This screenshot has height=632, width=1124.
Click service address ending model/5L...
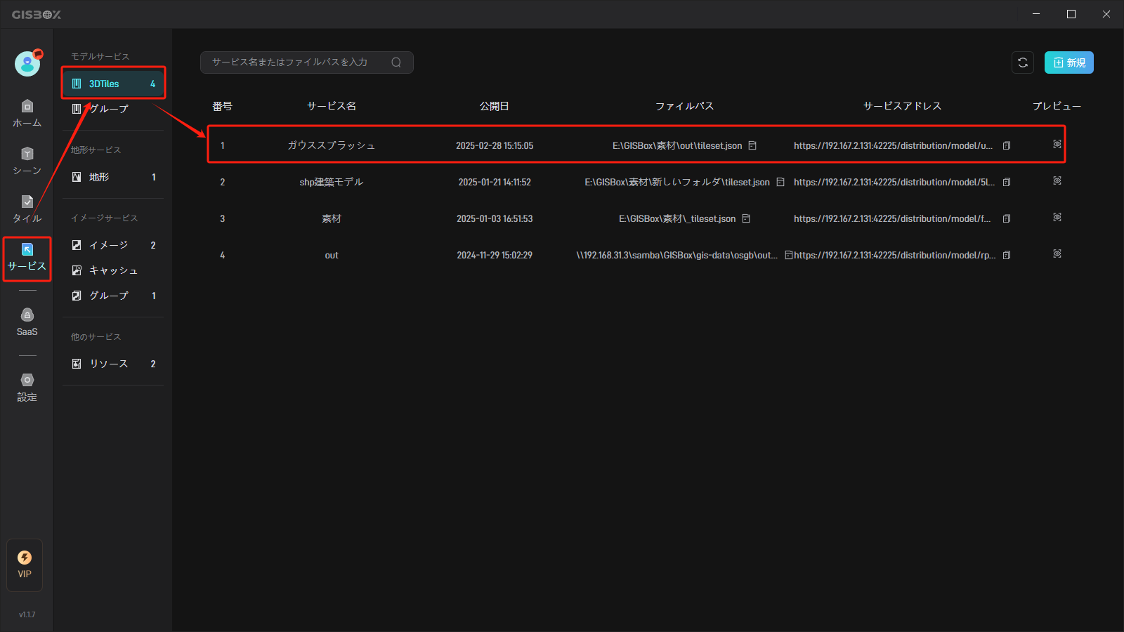click(894, 182)
